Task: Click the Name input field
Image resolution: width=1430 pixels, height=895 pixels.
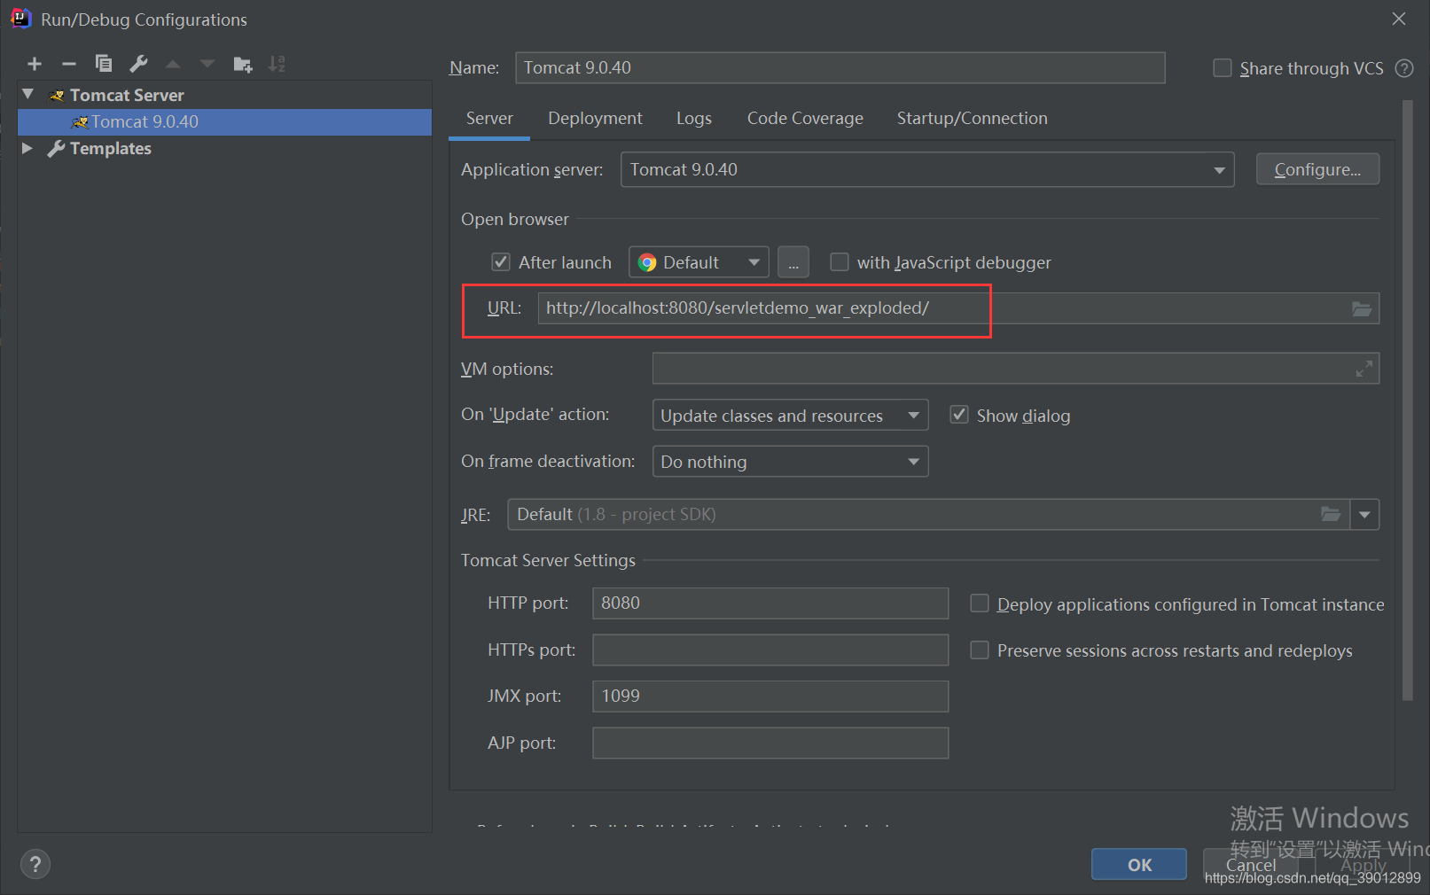Action: [840, 67]
